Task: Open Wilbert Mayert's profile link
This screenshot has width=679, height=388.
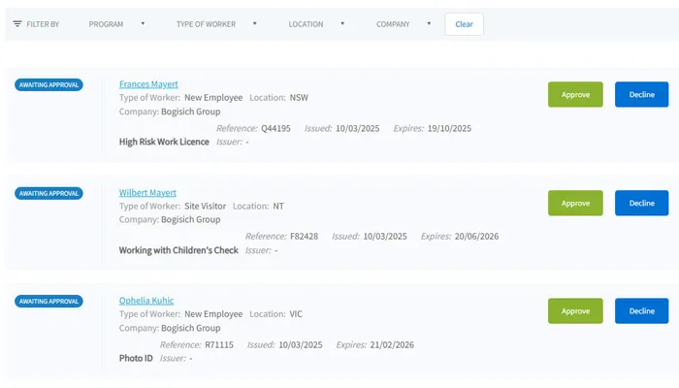Action: coord(147,193)
